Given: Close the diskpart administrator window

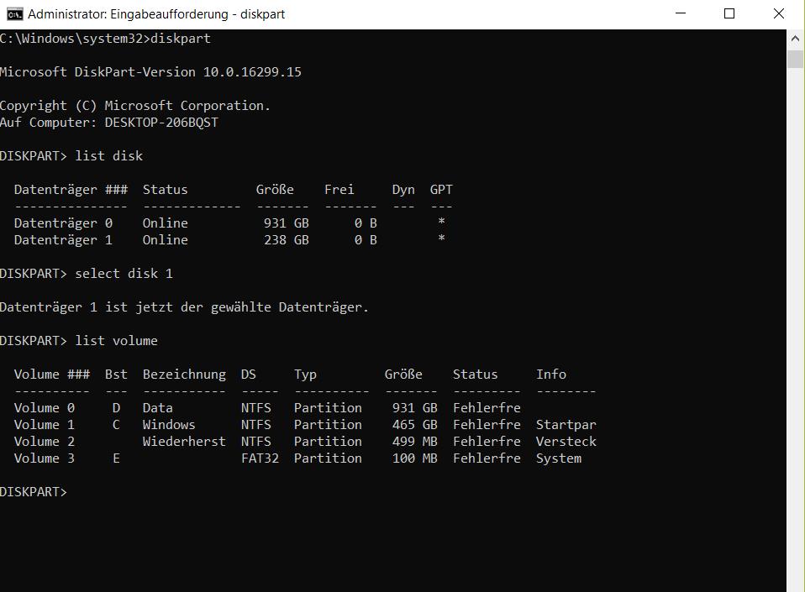Looking at the screenshot, I should pyautogui.click(x=779, y=13).
